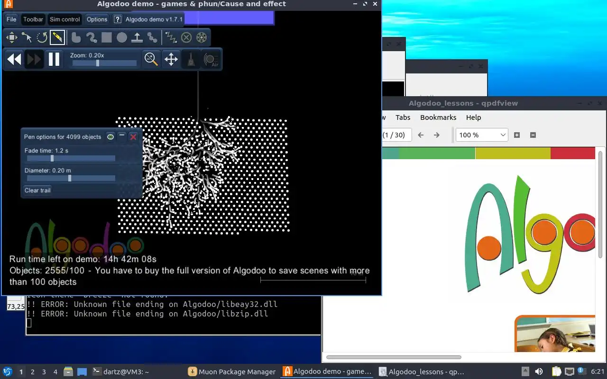The width and height of the screenshot is (607, 379).
Task: Click the Redo forward button
Action: 34,59
